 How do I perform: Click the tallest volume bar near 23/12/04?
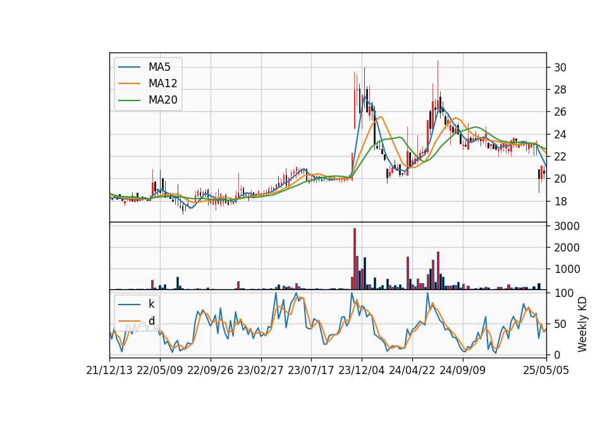[x=355, y=259]
